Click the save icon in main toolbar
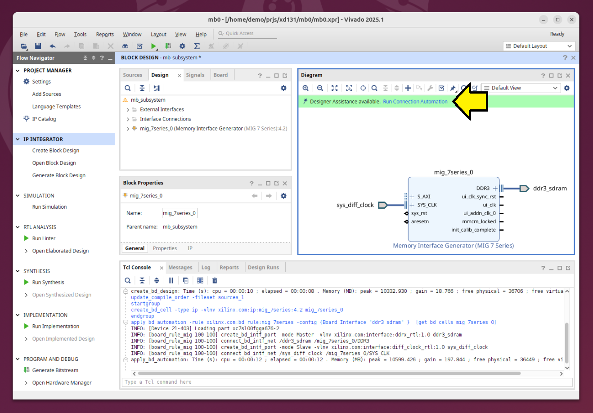 [x=38, y=46]
